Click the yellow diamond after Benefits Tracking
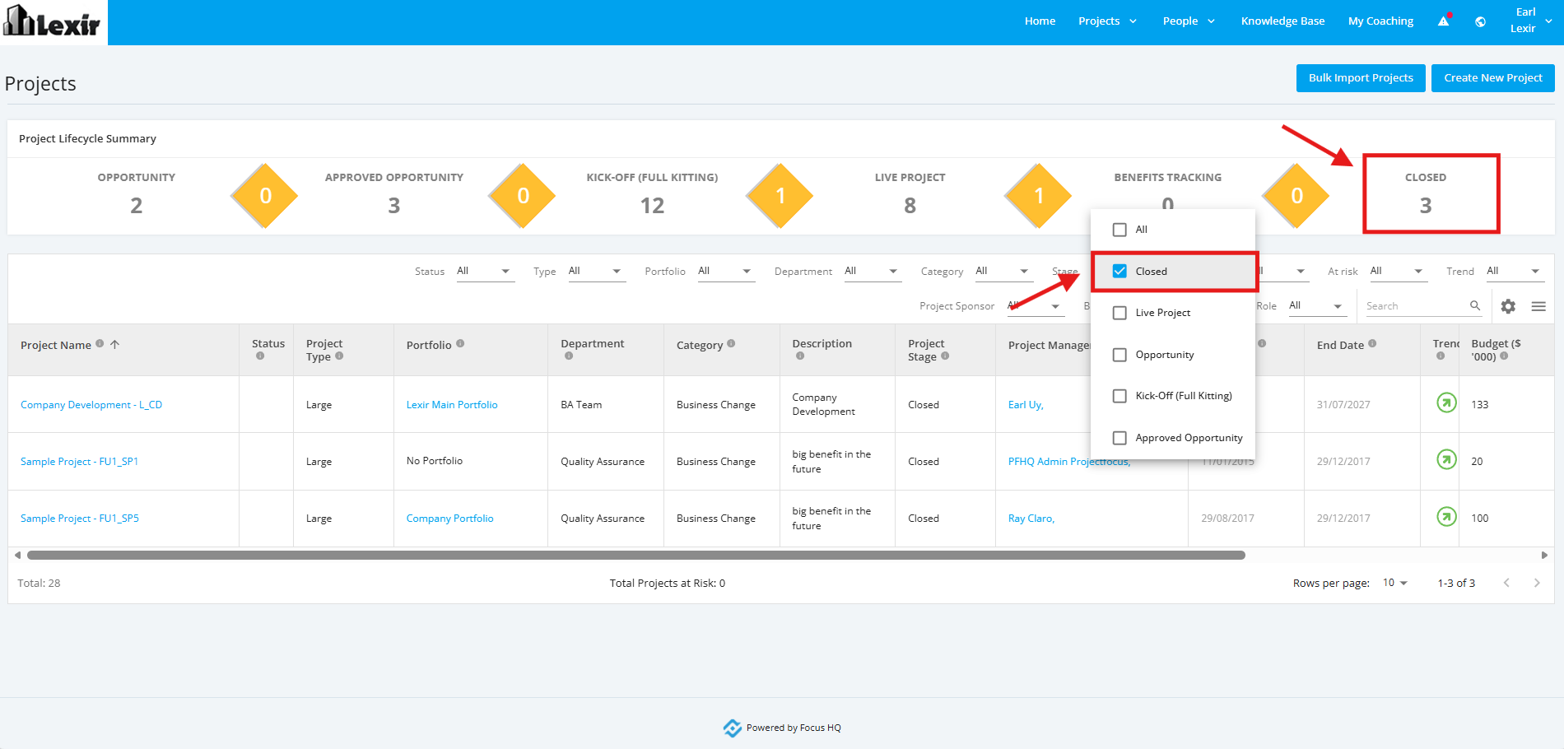 pyautogui.click(x=1296, y=196)
